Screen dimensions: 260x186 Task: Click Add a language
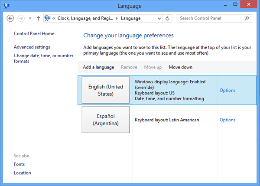tap(98, 67)
